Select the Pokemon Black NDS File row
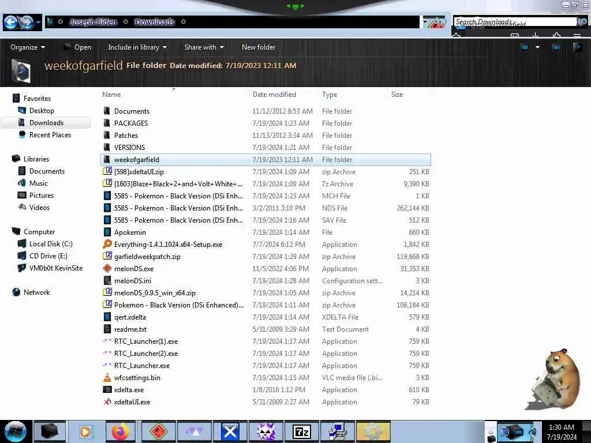Screen dimensions: 591x443 click(x=265, y=208)
